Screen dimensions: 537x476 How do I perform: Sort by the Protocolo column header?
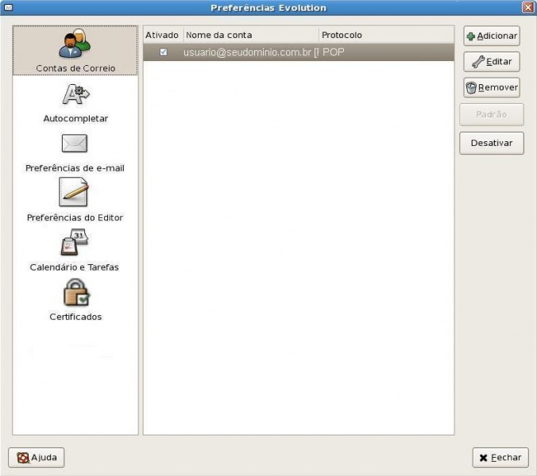tap(387, 35)
